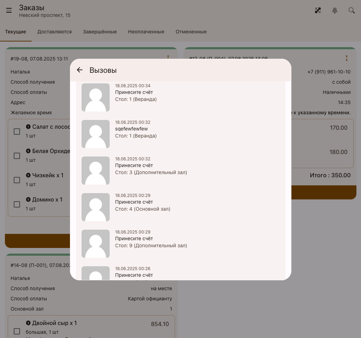Select call from Стол: 3 (Дополнительный зал)
Image resolution: width=361 pixels, height=338 pixels.
pos(181,171)
